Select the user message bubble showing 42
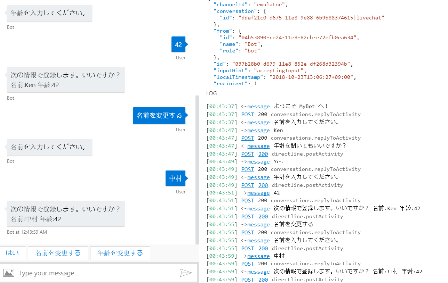This screenshot has width=448, height=283. pyautogui.click(x=178, y=44)
